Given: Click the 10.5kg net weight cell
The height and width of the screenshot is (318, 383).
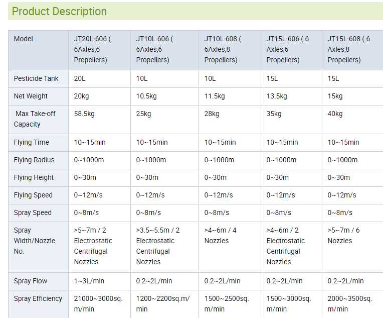Looking at the screenshot, I should tap(146, 96).
